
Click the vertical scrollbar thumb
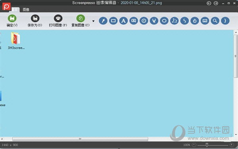click(236, 56)
